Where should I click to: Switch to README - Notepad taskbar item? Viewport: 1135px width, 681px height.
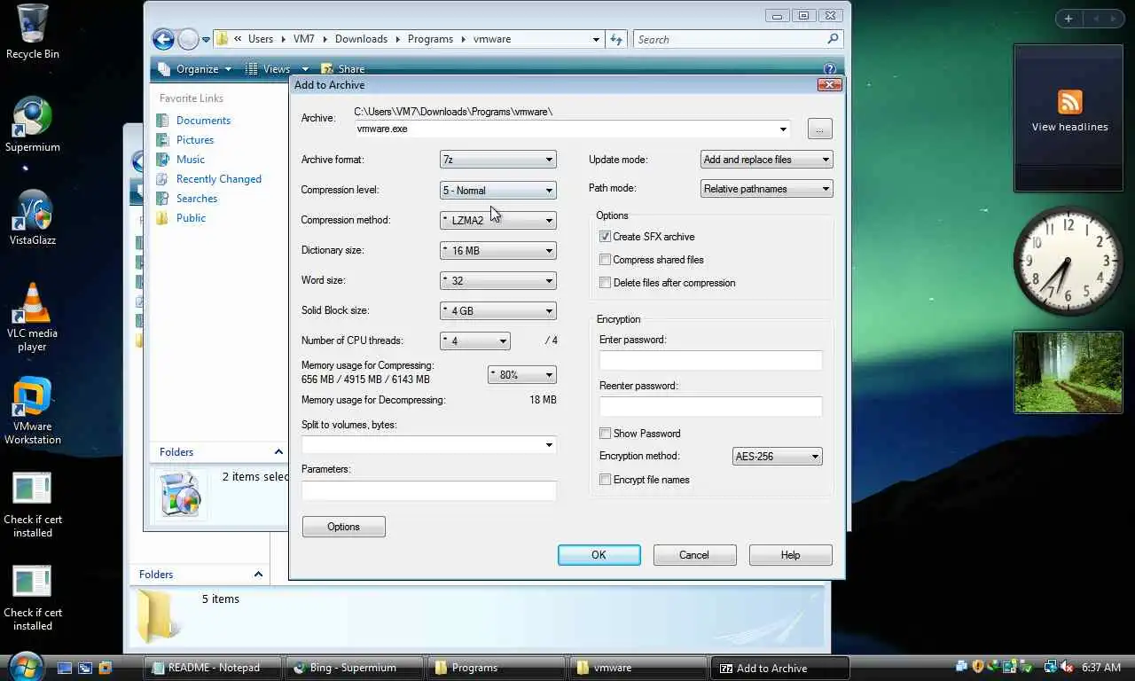[214, 668]
